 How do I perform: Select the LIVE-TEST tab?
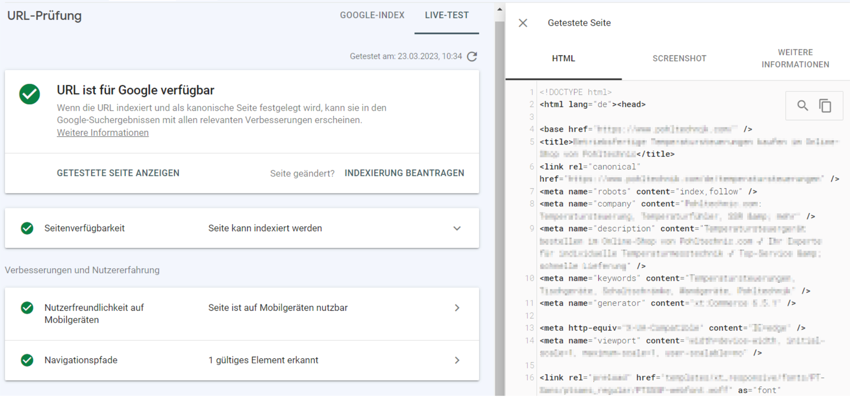[x=447, y=15]
